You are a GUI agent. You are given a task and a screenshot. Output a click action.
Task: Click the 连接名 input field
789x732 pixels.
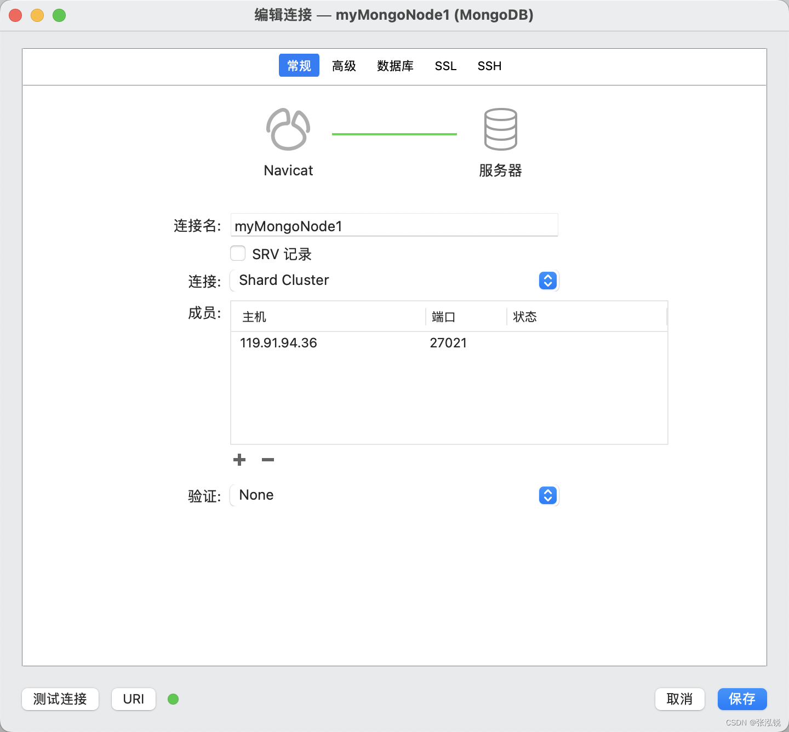point(395,225)
